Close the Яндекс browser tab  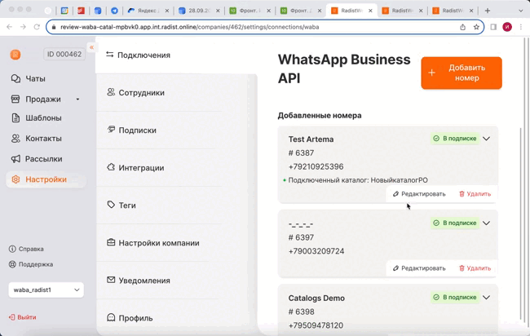[x=167, y=11]
